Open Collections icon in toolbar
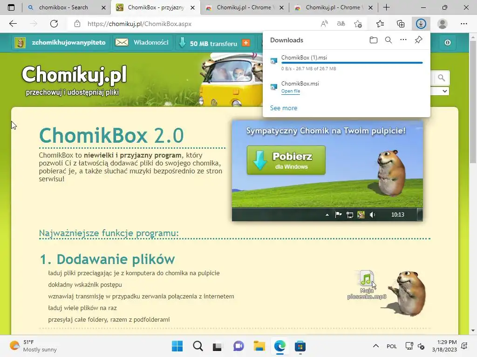Image resolution: width=477 pixels, height=357 pixels. tap(401, 24)
